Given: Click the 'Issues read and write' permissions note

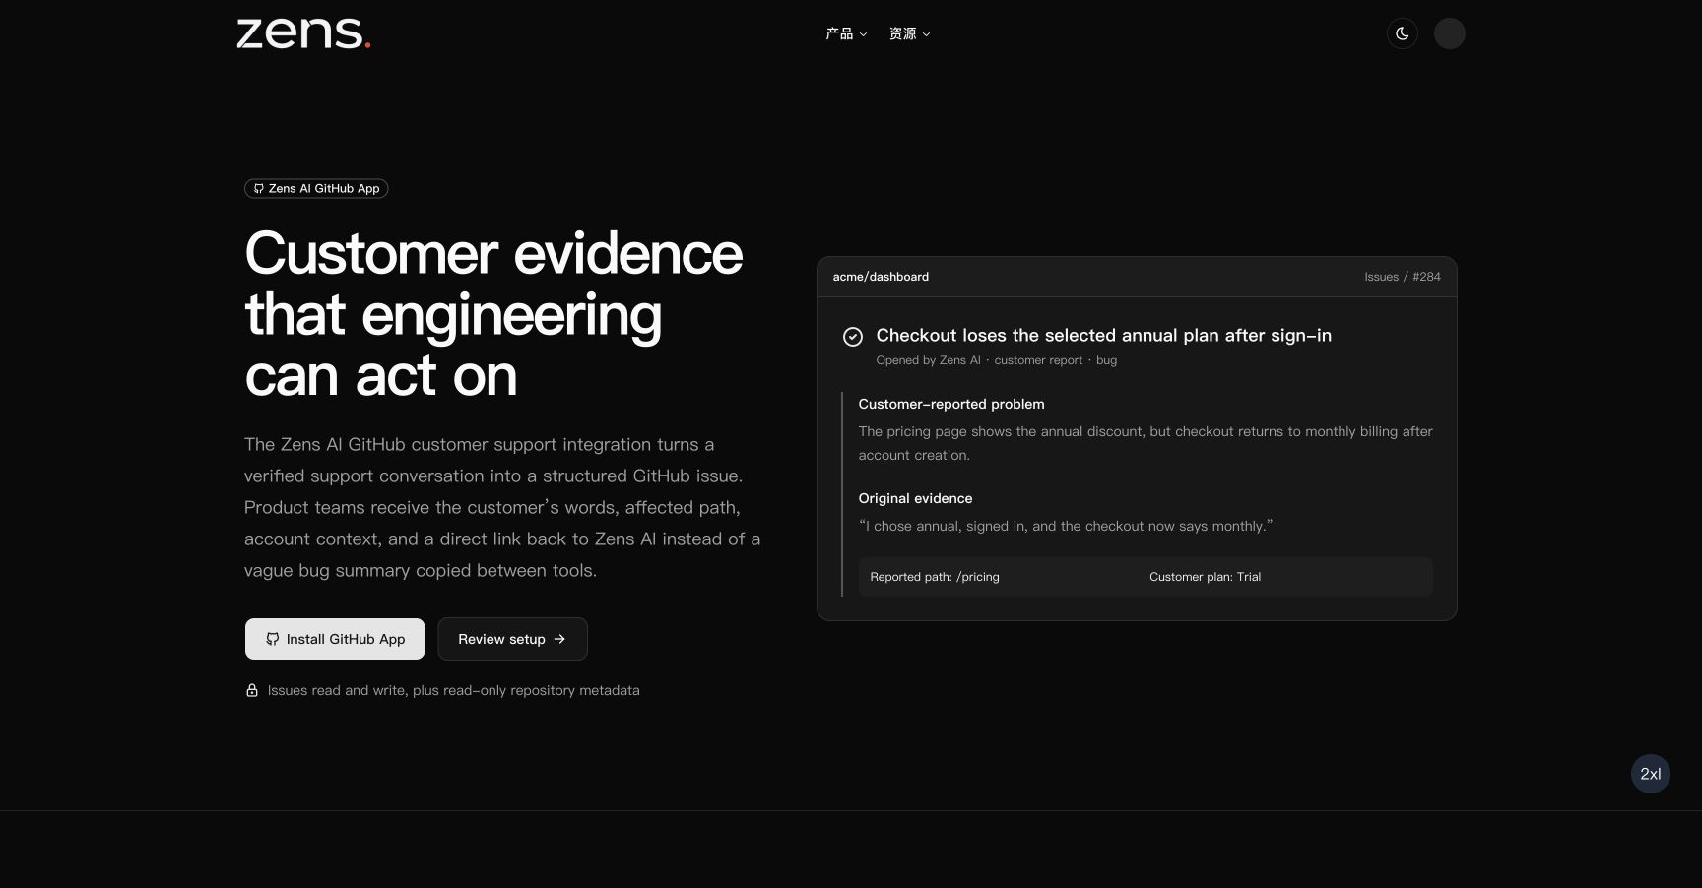Looking at the screenshot, I should 454,690.
